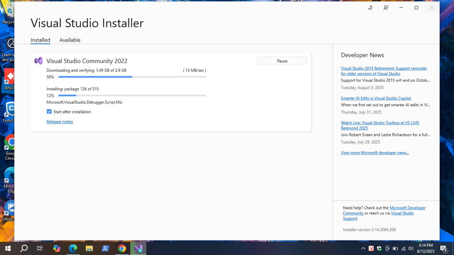Image resolution: width=454 pixels, height=255 pixels.
Task: Open the AnyDesk desktop shortcut
Action: click(x=9, y=79)
